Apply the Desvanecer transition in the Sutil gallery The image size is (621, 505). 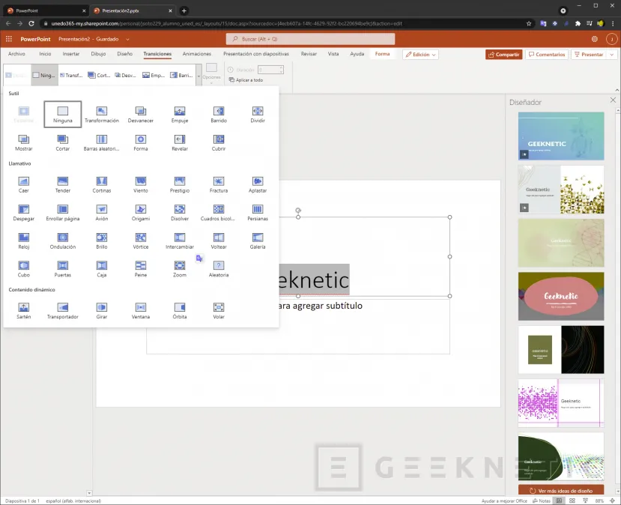coord(141,115)
